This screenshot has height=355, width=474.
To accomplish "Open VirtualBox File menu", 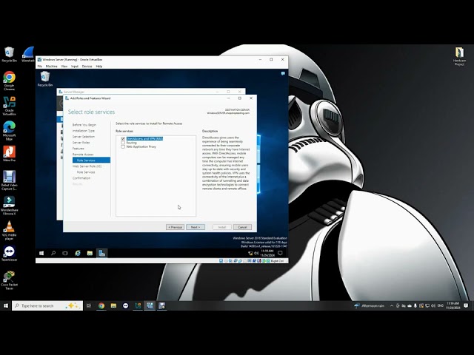I will tap(39, 66).
